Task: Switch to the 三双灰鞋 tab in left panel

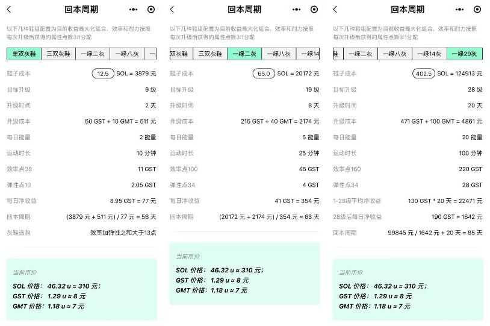Action: click(x=58, y=54)
